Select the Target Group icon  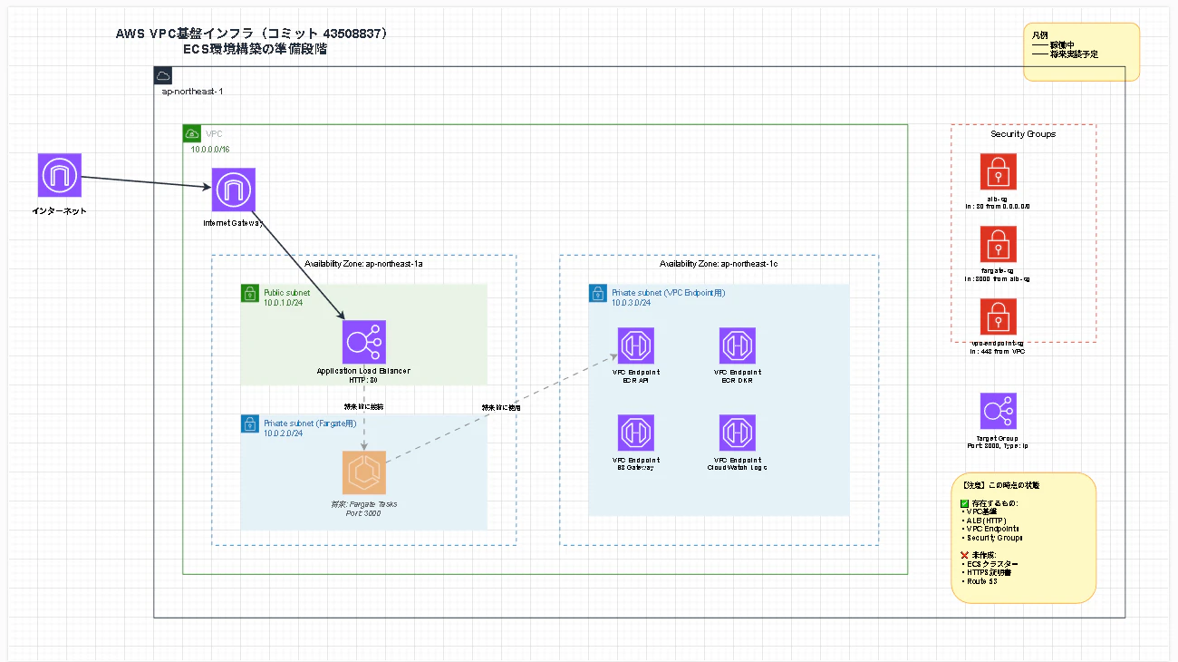click(999, 411)
